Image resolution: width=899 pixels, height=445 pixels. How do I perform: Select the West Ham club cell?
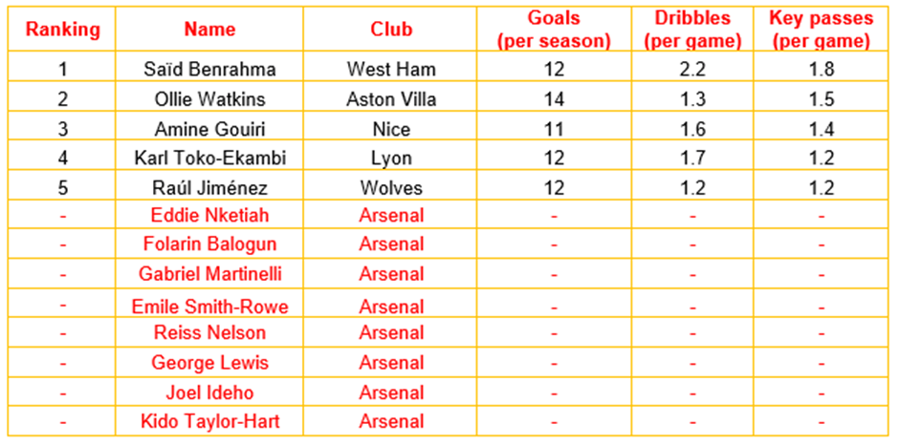391,70
